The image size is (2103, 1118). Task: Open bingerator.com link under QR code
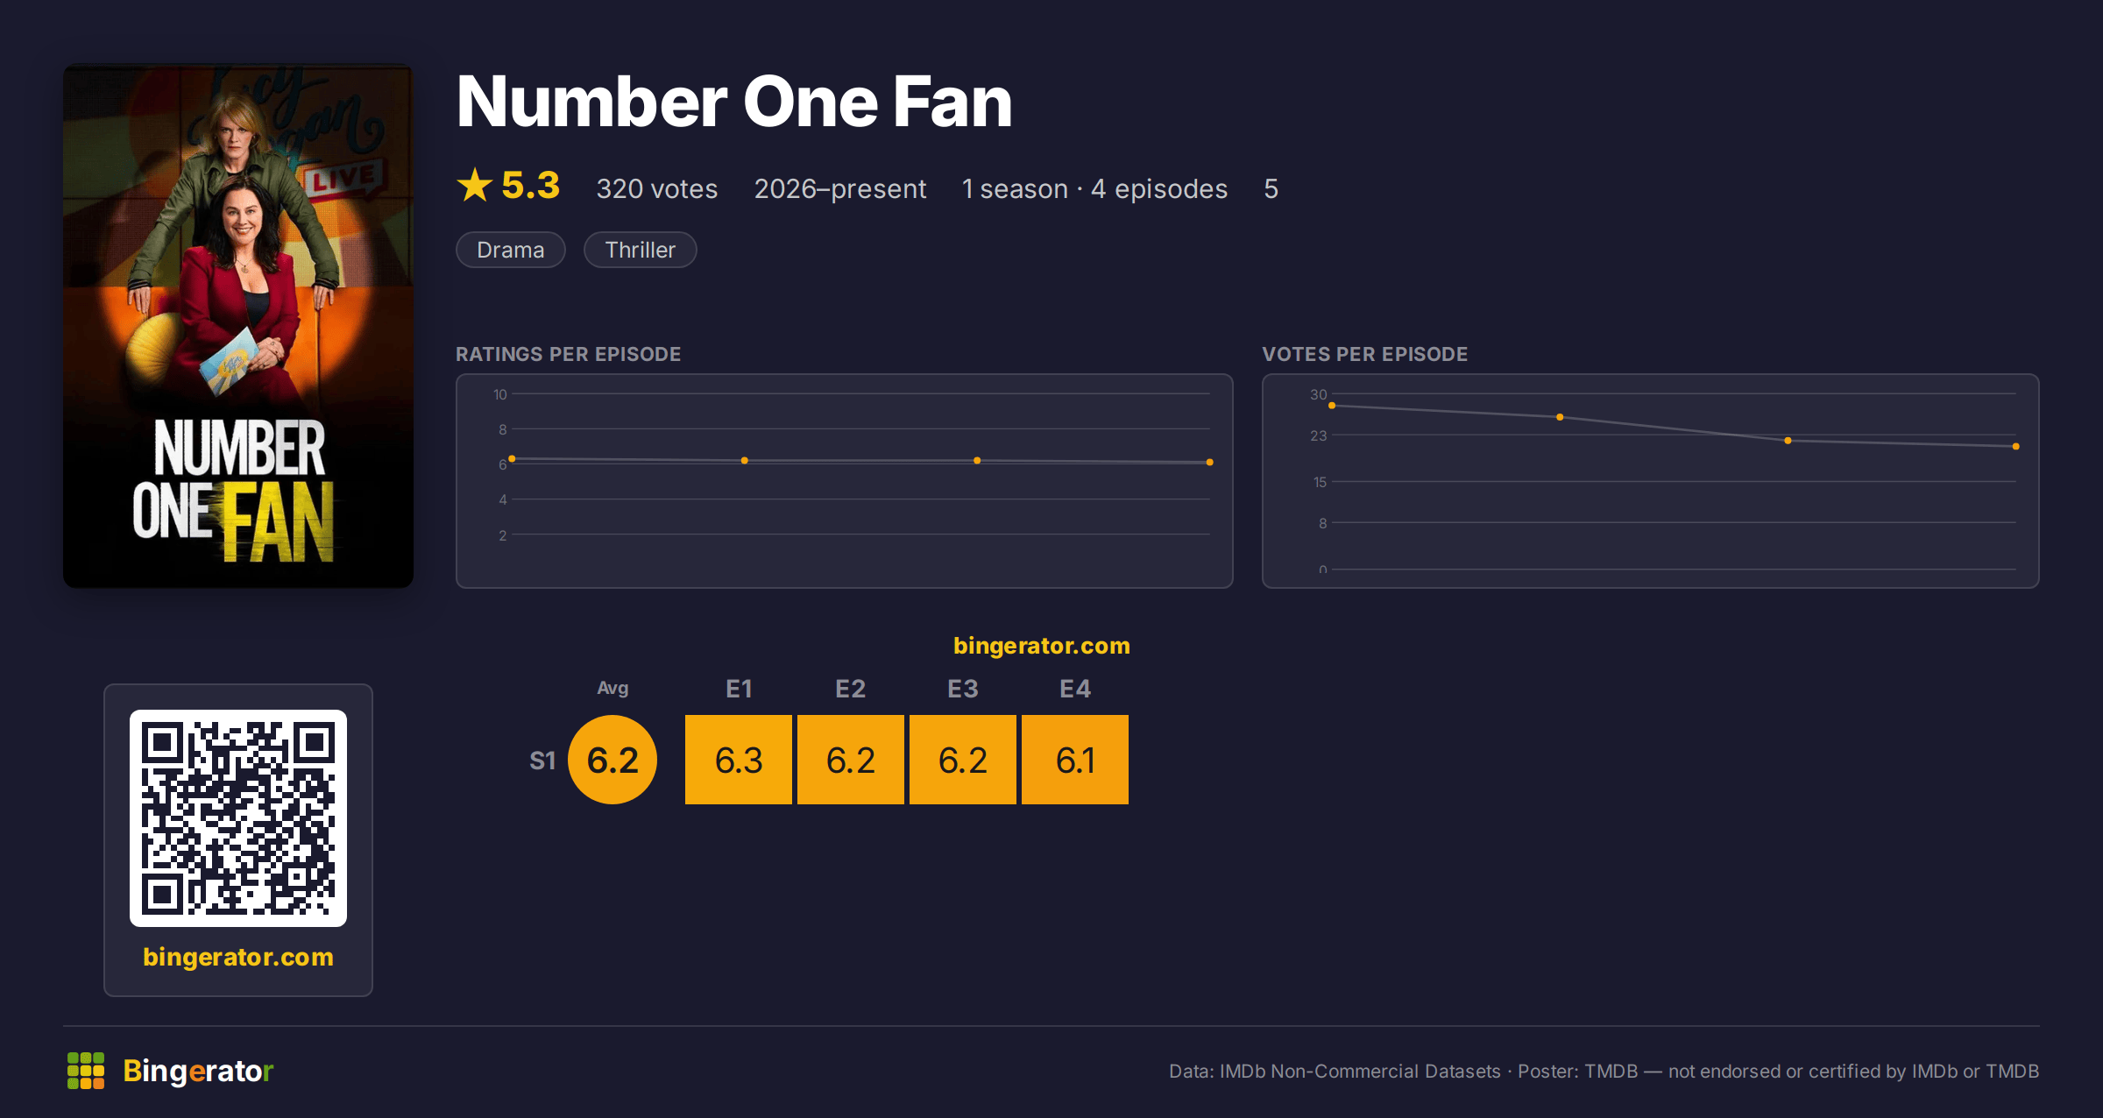click(238, 956)
